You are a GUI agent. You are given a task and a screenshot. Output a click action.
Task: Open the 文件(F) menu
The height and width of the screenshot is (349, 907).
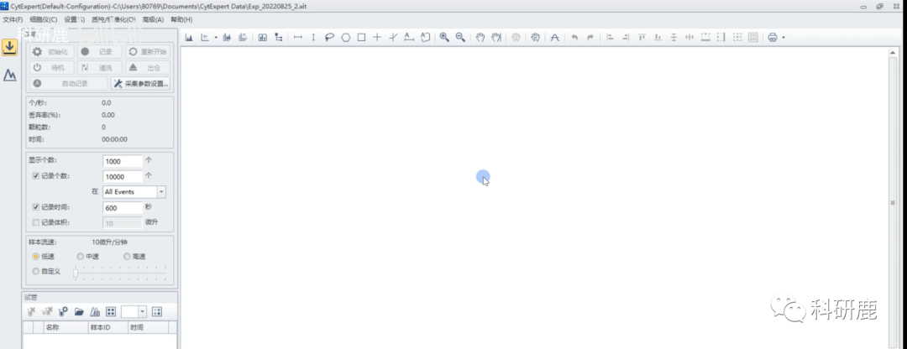(13, 19)
